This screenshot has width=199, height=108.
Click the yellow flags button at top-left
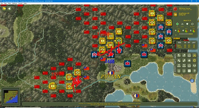pyautogui.click(x=4, y=9)
